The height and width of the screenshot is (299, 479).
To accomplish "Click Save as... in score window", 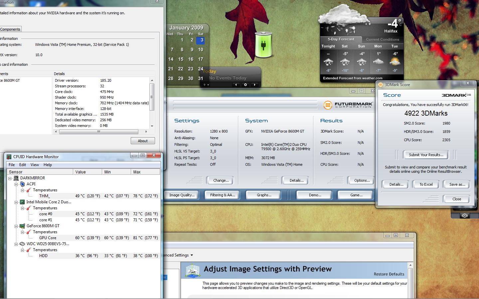I will [x=457, y=184].
